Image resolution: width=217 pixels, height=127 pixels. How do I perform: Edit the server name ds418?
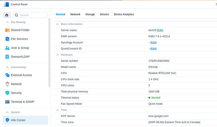[x=160, y=30]
